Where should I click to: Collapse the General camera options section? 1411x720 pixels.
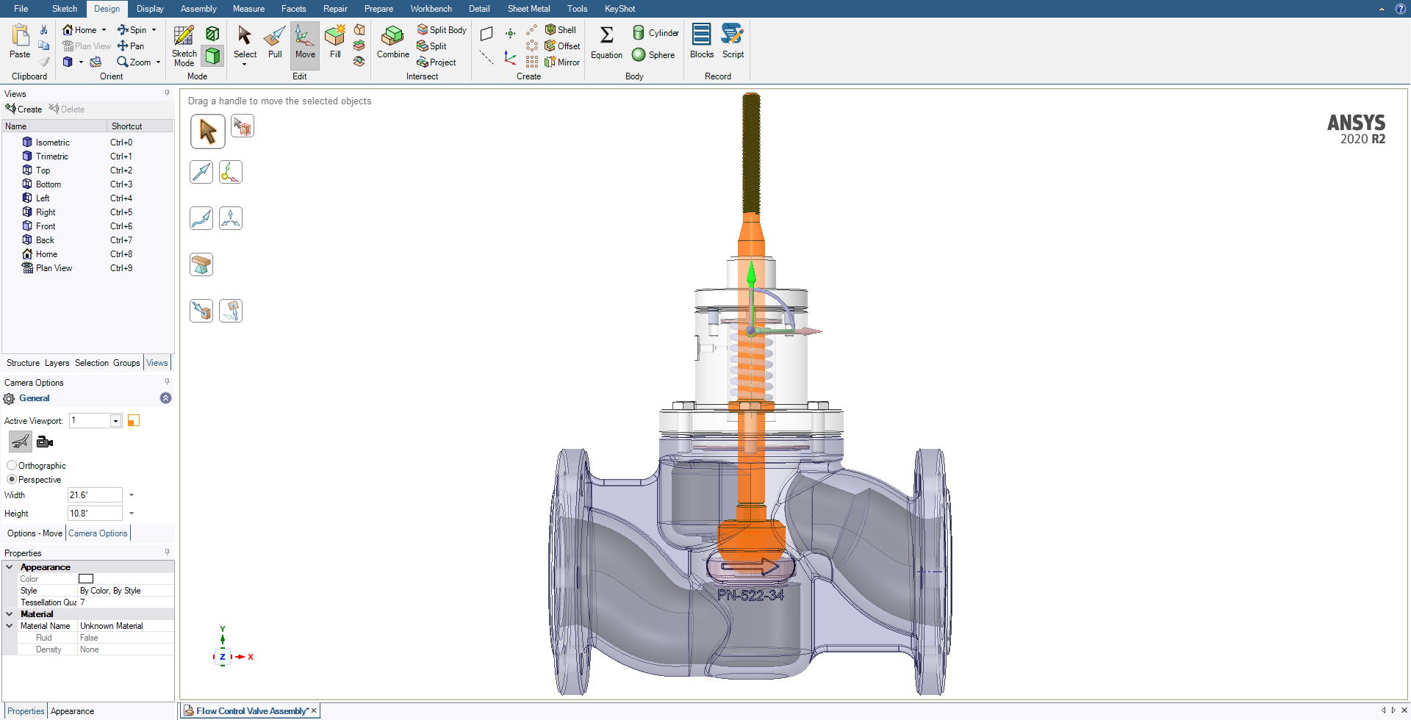(x=165, y=398)
